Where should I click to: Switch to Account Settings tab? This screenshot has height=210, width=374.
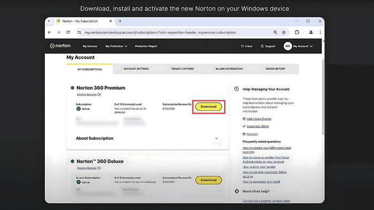pyautogui.click(x=136, y=69)
